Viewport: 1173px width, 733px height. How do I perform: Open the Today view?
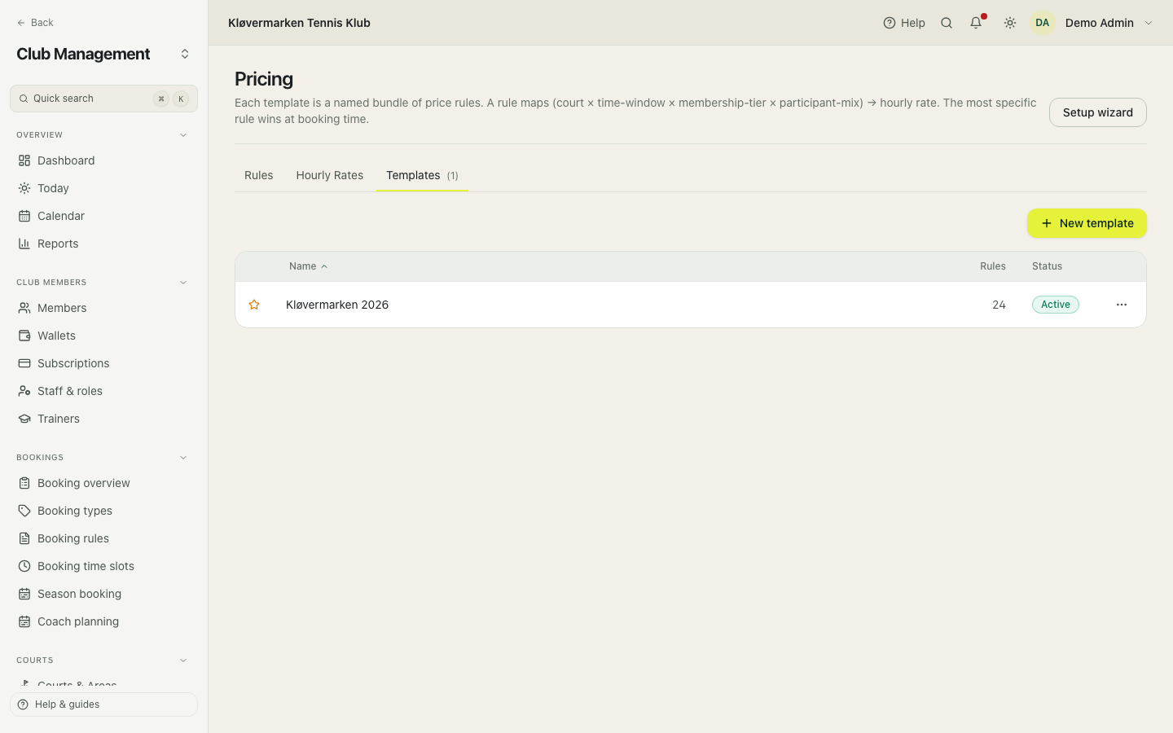(x=103, y=188)
